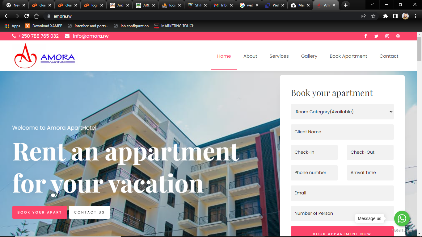The height and width of the screenshot is (237, 422).
Task: Open the browser Extensions puzzle icon
Action: [385, 16]
